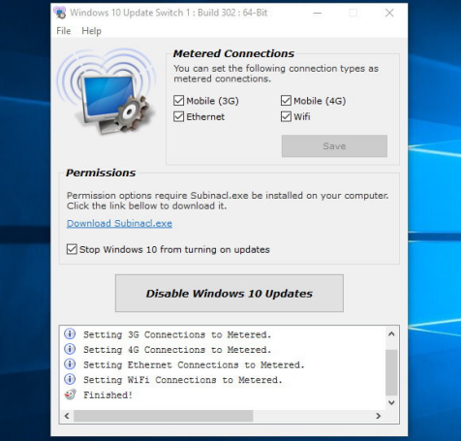Click the Save button
This screenshot has height=441, width=461.
[334, 146]
